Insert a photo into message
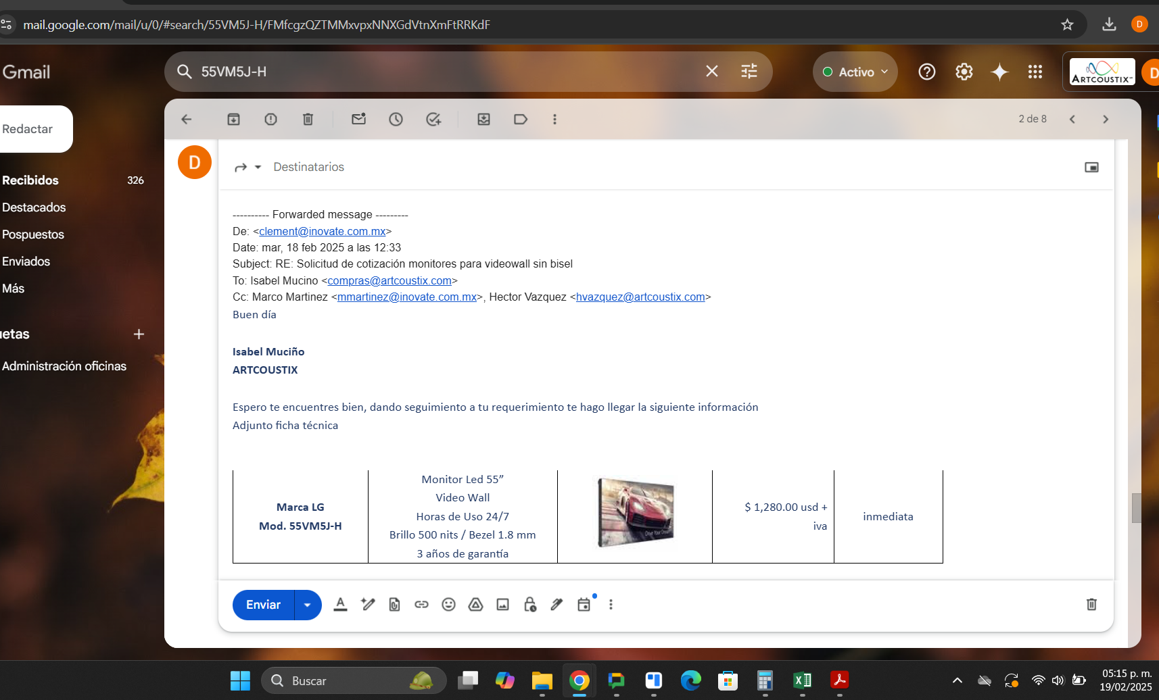Image resolution: width=1159 pixels, height=700 pixels. pyautogui.click(x=502, y=605)
